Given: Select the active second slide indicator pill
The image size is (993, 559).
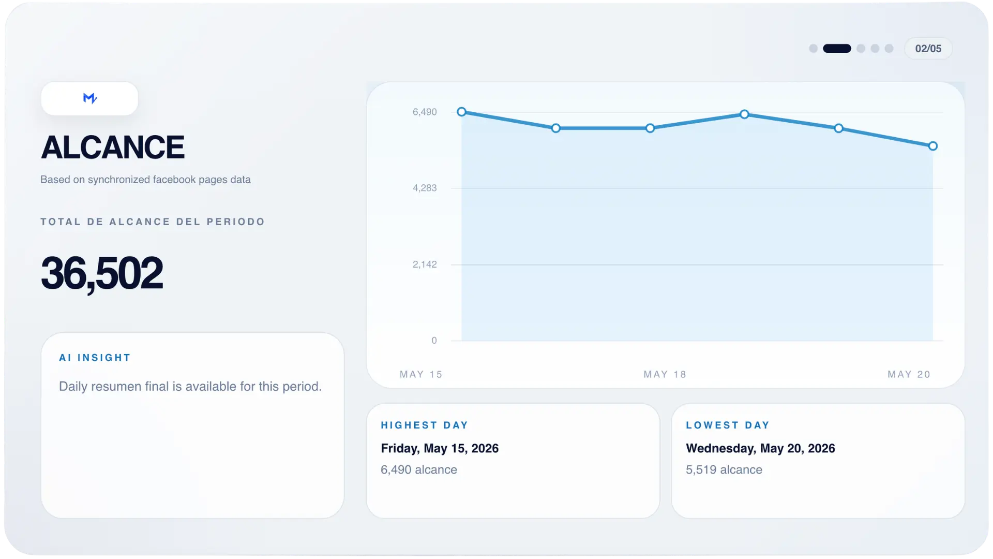Looking at the screenshot, I should 837,49.
